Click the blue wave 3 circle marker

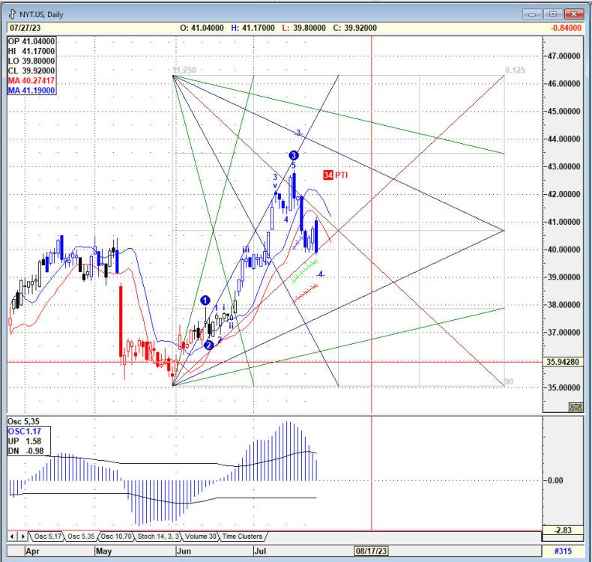pos(293,155)
